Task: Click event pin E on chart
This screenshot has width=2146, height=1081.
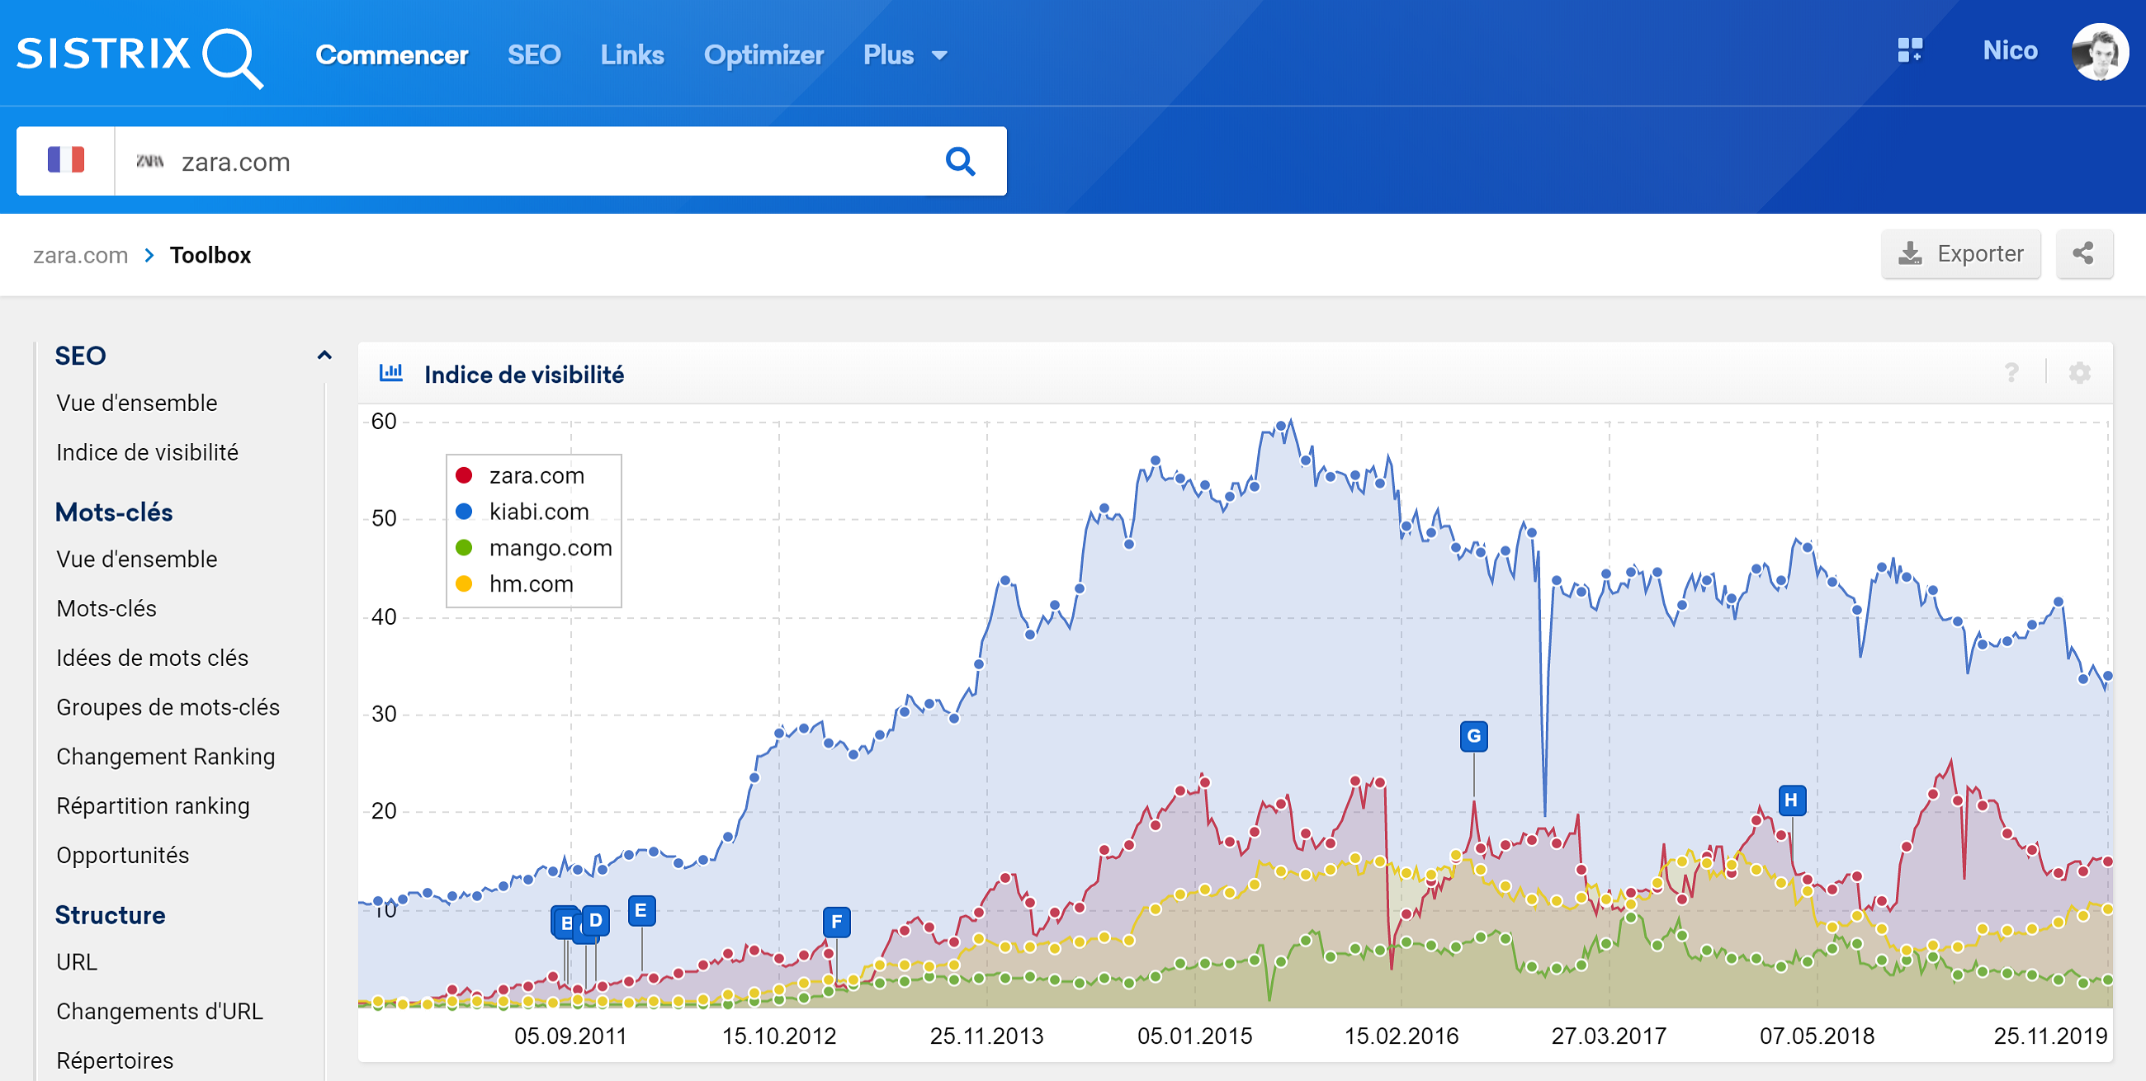Action: tap(640, 910)
